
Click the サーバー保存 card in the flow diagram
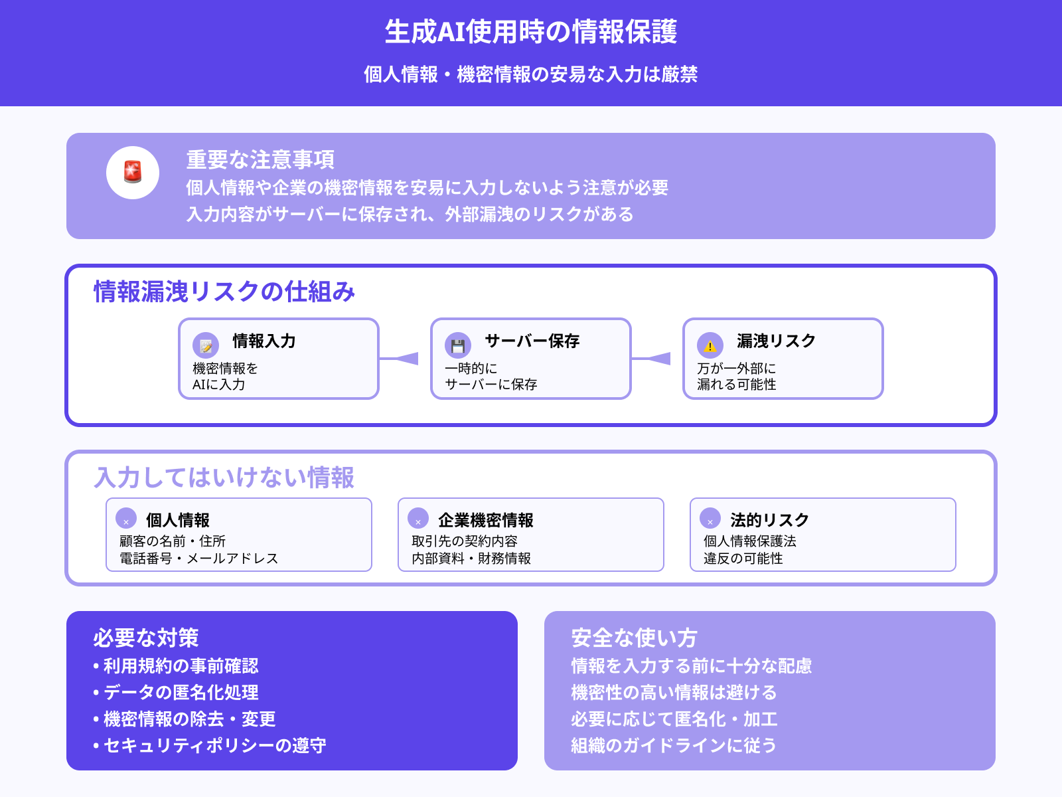(x=531, y=359)
